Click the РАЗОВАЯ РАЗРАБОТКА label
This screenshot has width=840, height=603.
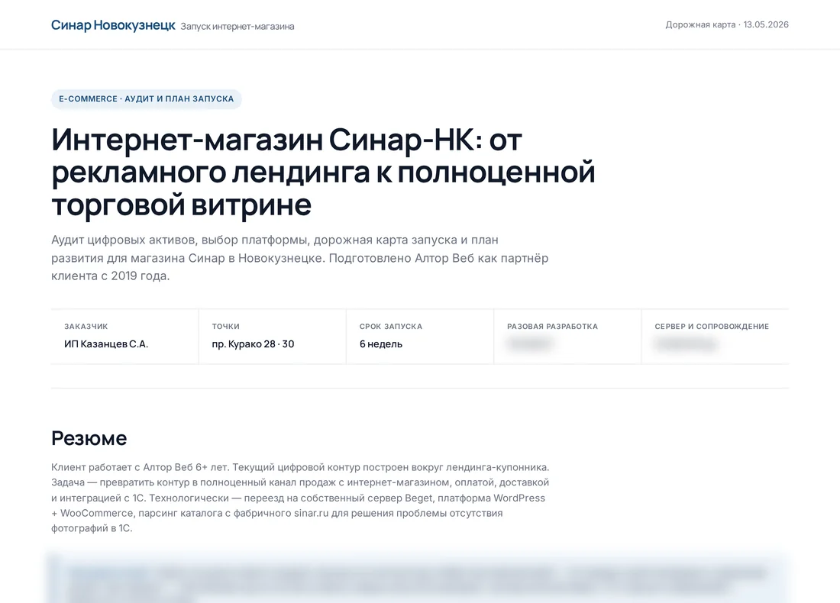click(552, 326)
